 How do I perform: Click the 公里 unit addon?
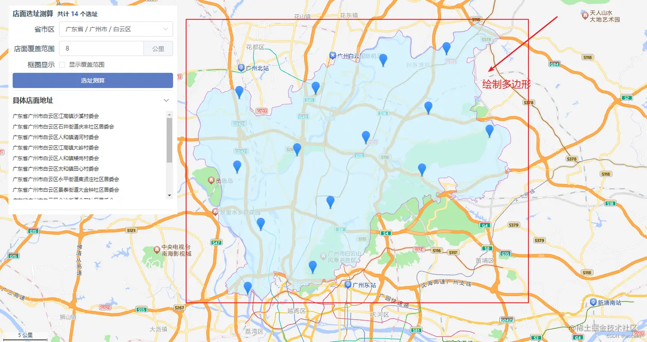pos(158,49)
